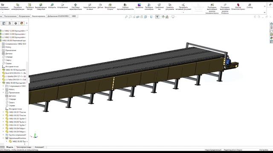Viewport: 273px width, 153px height.
Task: Click the Редактируется Сборка status text
Action: tap(233, 150)
